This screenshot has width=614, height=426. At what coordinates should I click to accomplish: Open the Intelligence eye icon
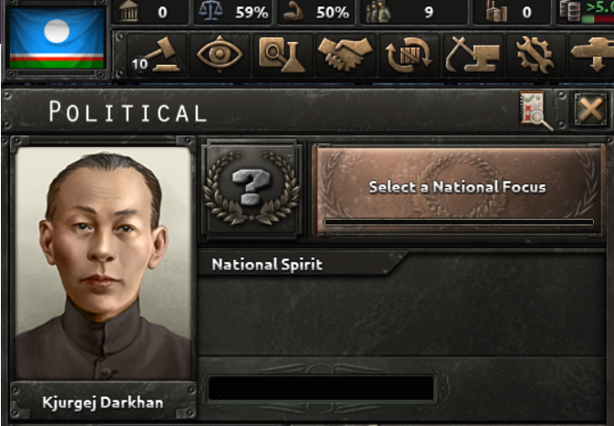(220, 55)
